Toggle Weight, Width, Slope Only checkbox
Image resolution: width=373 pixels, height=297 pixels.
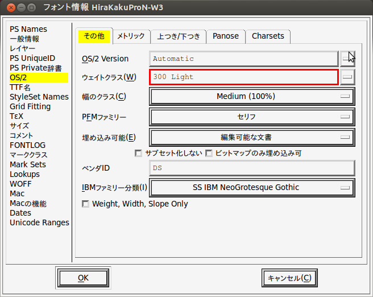point(85,204)
